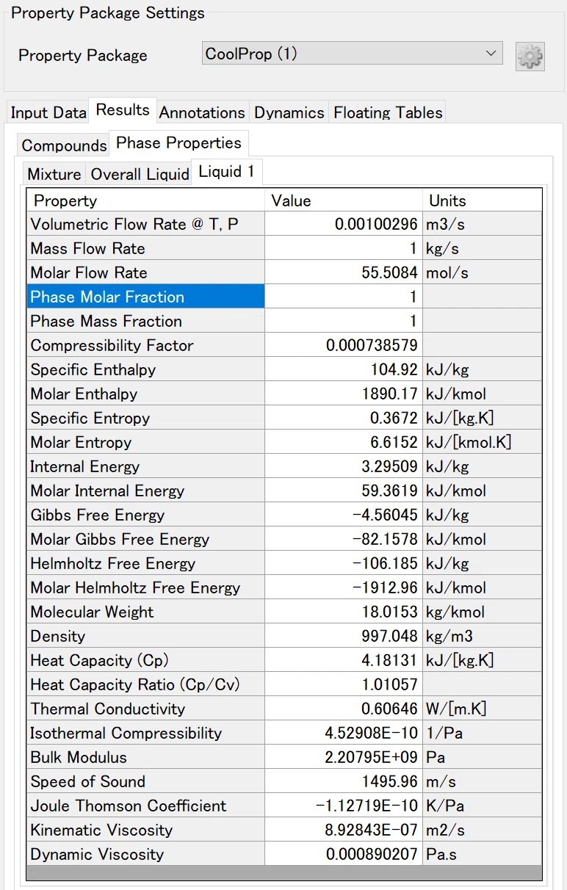Select the Phase Mass Fraction property cell
The width and height of the screenshot is (567, 890).
(x=145, y=321)
